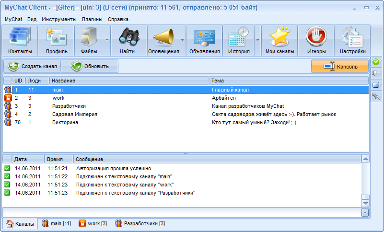Open the MyChat menu

pos(13,19)
